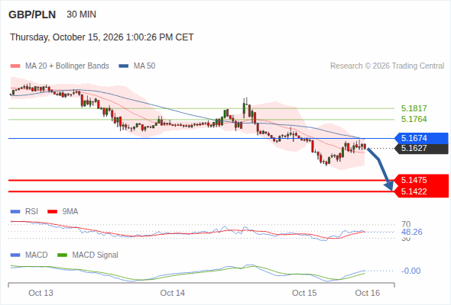
Task: Click the RSI 70 level label
Action: (x=406, y=224)
